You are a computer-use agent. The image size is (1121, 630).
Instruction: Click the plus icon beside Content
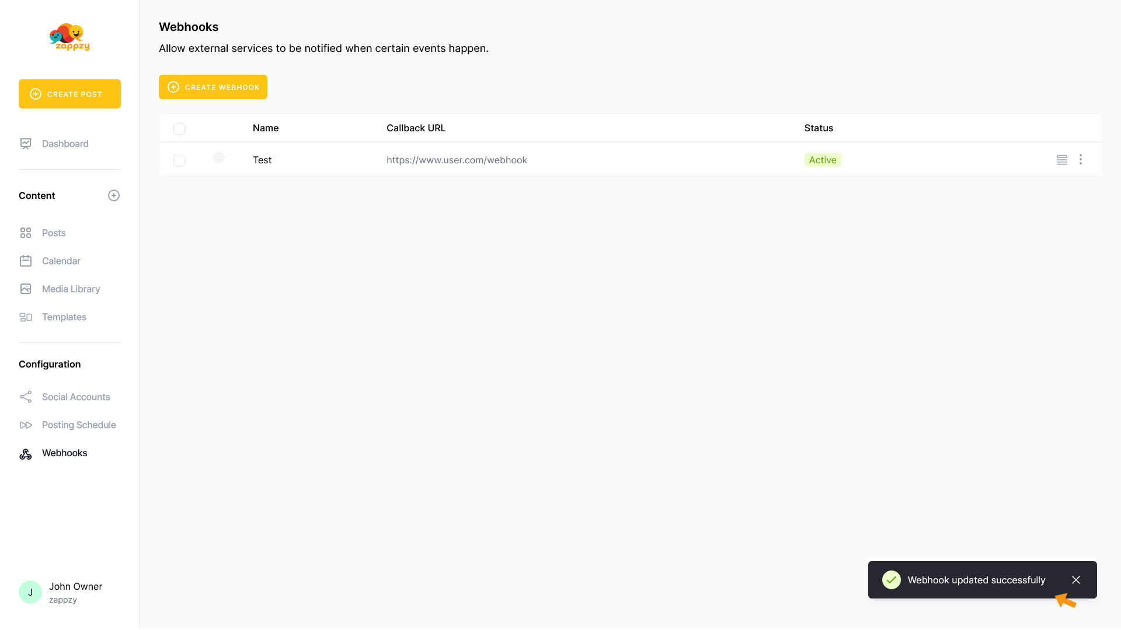coord(114,195)
